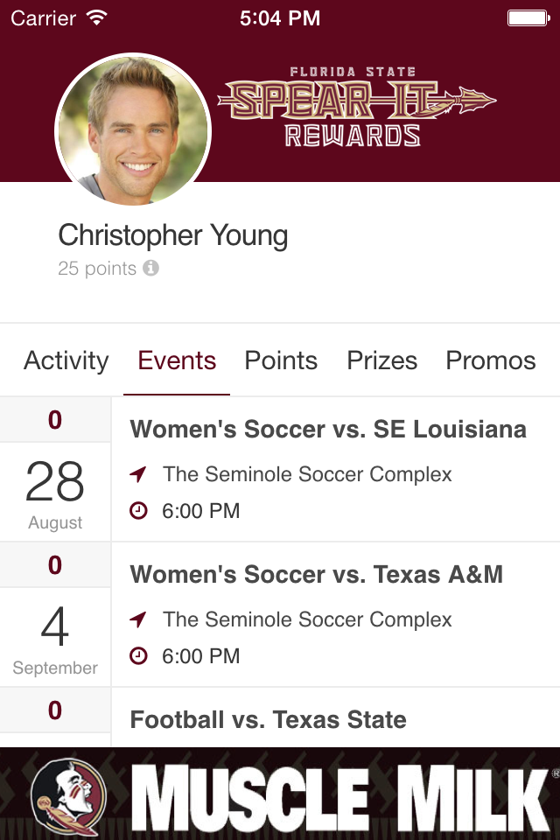Open the Promos tab
This screenshot has height=840, width=560.
click(x=491, y=360)
